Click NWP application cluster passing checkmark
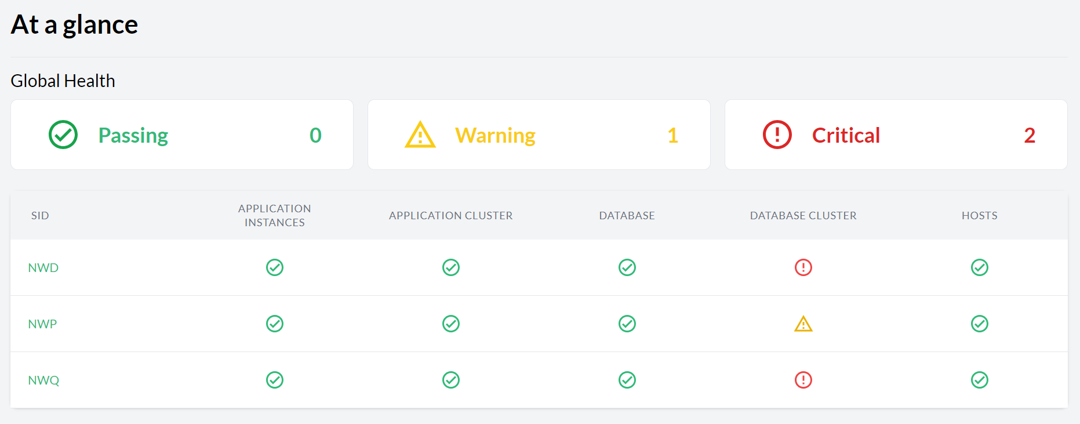 (450, 324)
